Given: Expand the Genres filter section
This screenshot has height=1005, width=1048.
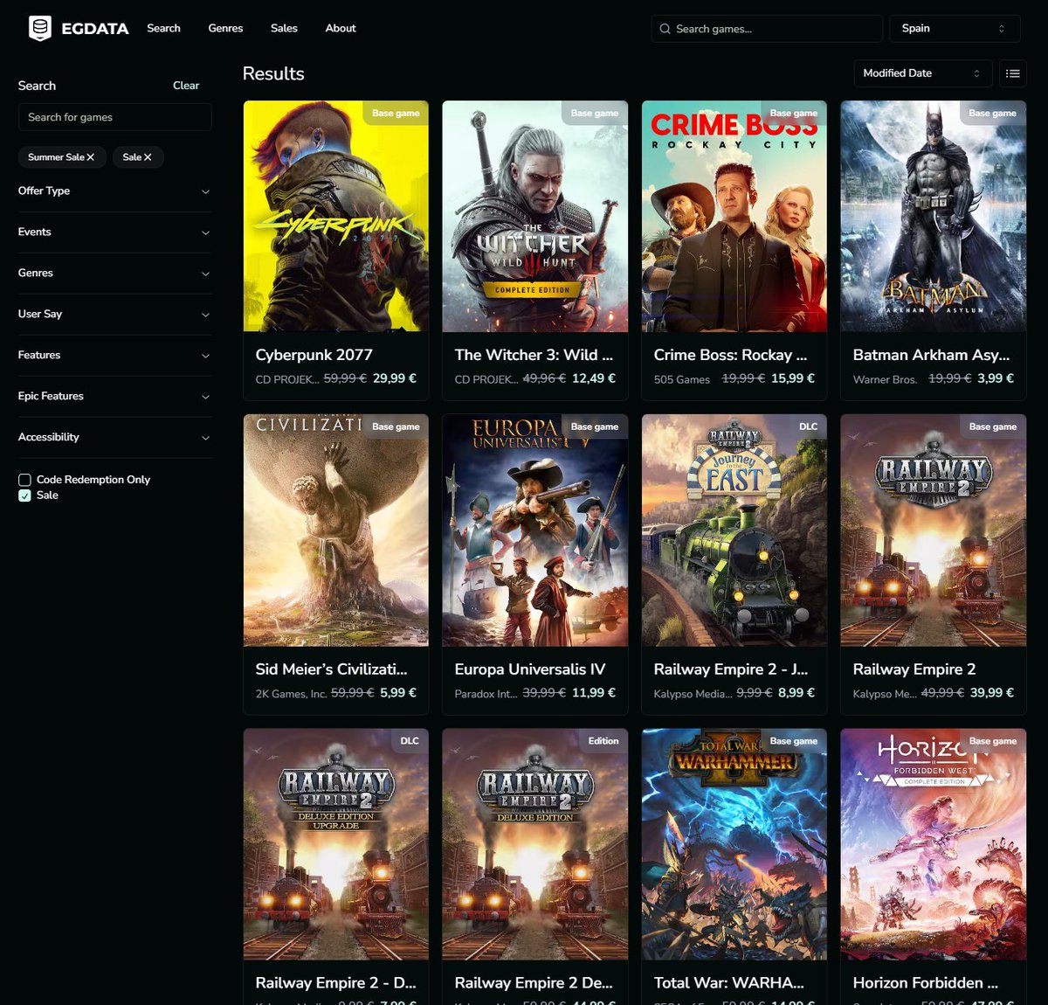Looking at the screenshot, I should tap(114, 274).
